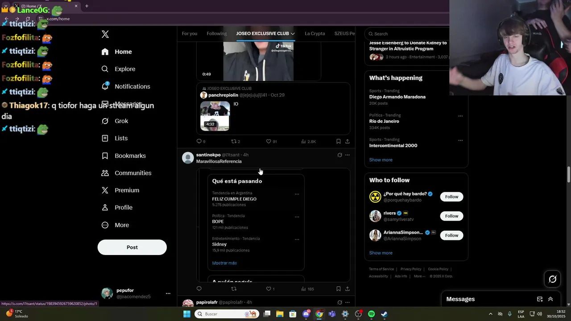The image size is (571, 321).
Task: Open more options for Intercontinental 2000 trend
Action: (x=460, y=140)
